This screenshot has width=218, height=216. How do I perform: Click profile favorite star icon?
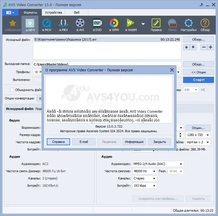36,72
